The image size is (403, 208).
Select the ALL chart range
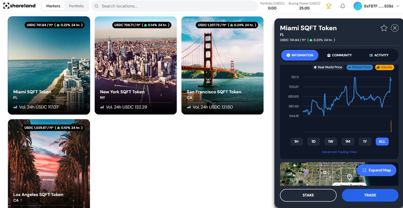(x=382, y=142)
